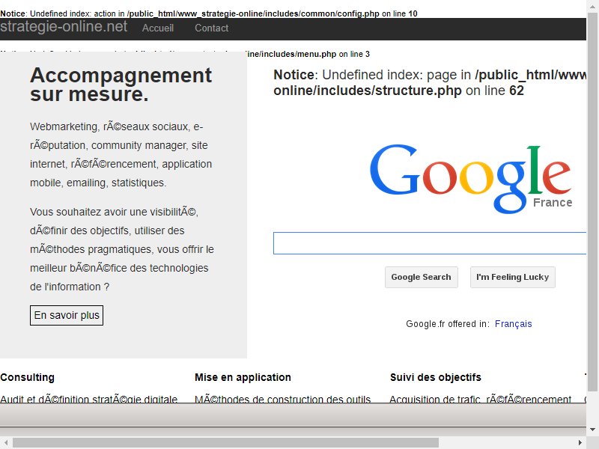Click the notice mentioning config.php line 10

point(209,13)
